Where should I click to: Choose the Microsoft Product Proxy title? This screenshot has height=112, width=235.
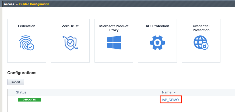114,28
